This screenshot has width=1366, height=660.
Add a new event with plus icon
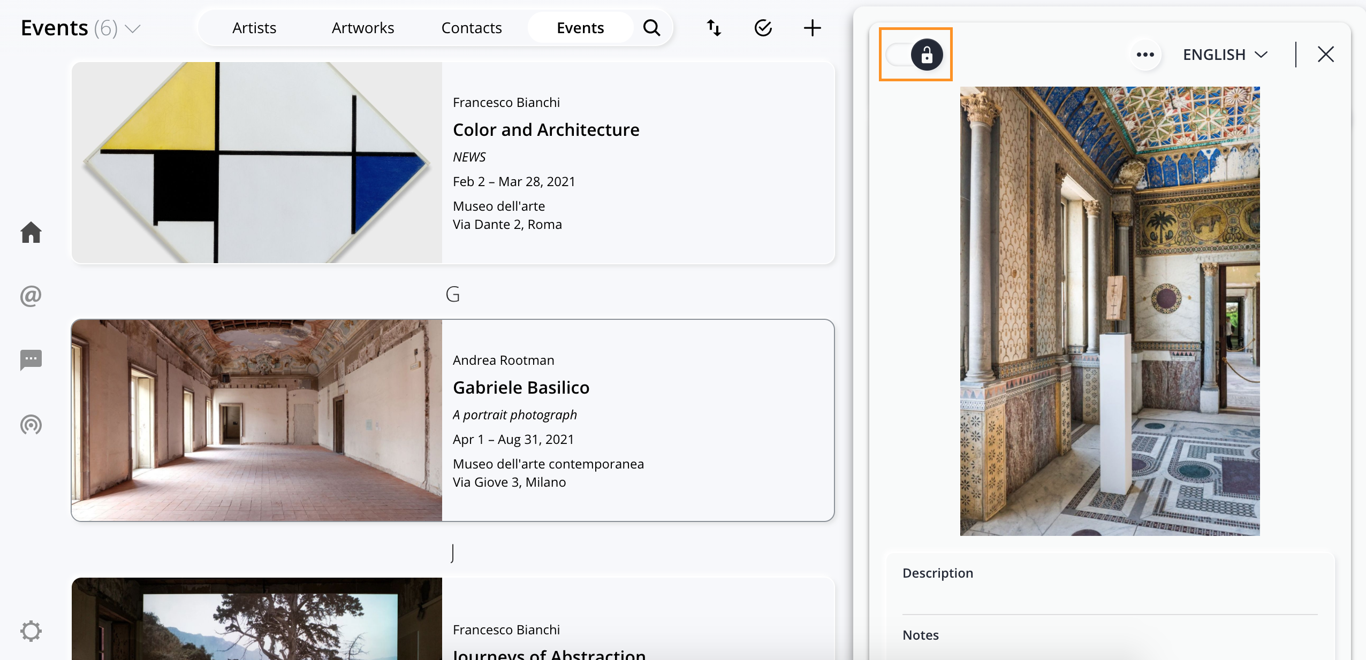click(x=812, y=28)
